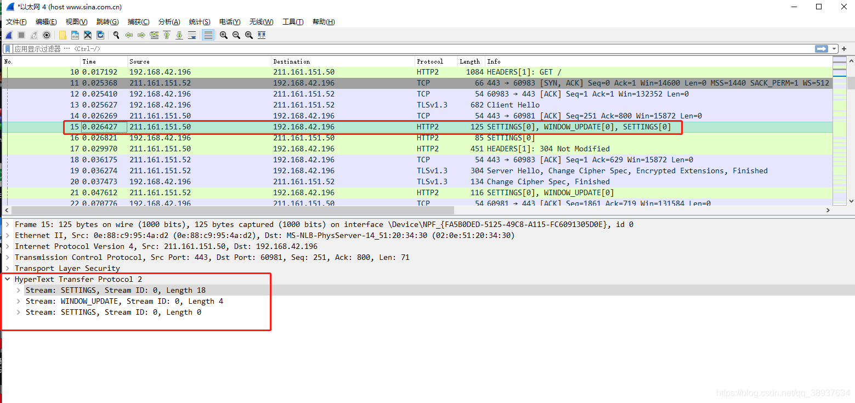Expand the Frame 15 details
The width and height of the screenshot is (855, 403).
click(8, 224)
